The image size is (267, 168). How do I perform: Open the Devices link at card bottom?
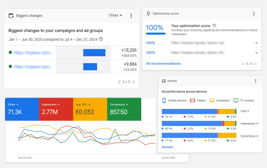[167, 147]
